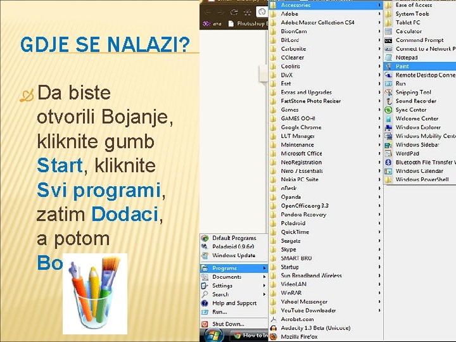456x342 pixels.
Task: Open the Nokia PC Suite folder
Action: pyautogui.click(x=325, y=179)
